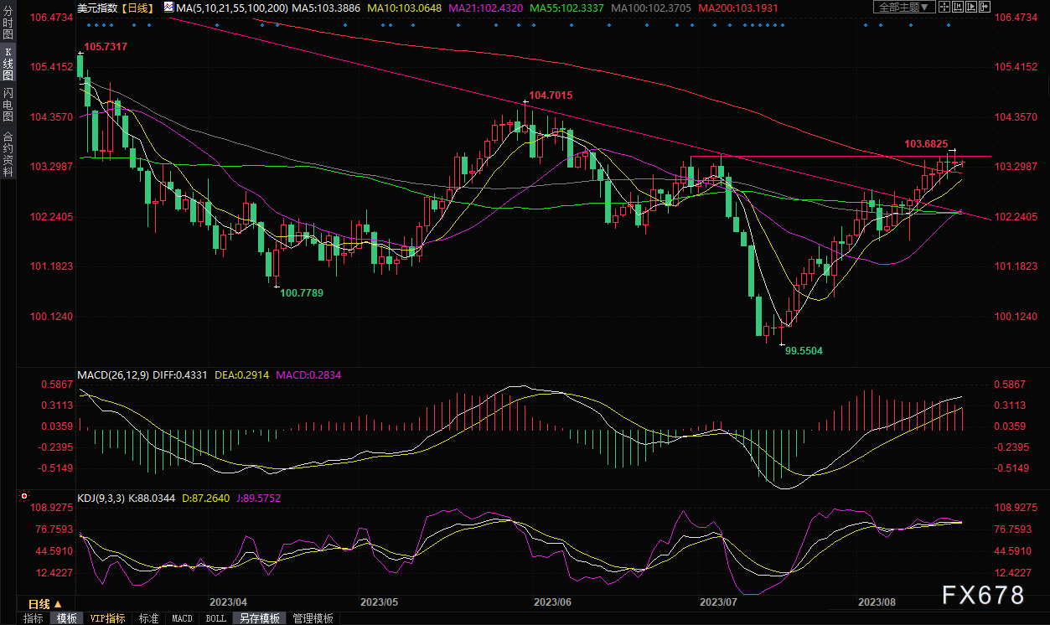This screenshot has height=625, width=1050.
Task: Open the 闪电图 side tab
Action: (8, 105)
